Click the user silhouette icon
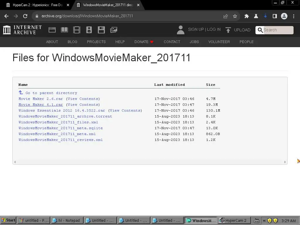 pos(180,30)
